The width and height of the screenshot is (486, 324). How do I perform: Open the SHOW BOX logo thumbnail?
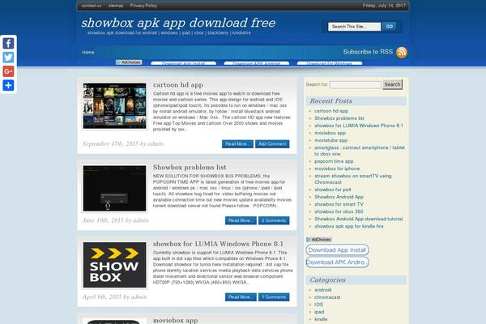click(x=114, y=265)
